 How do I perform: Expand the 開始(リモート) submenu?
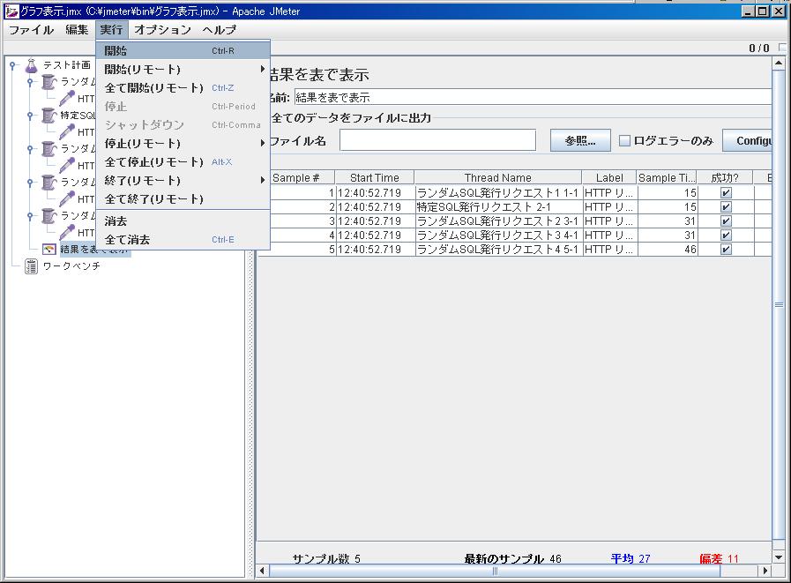183,69
